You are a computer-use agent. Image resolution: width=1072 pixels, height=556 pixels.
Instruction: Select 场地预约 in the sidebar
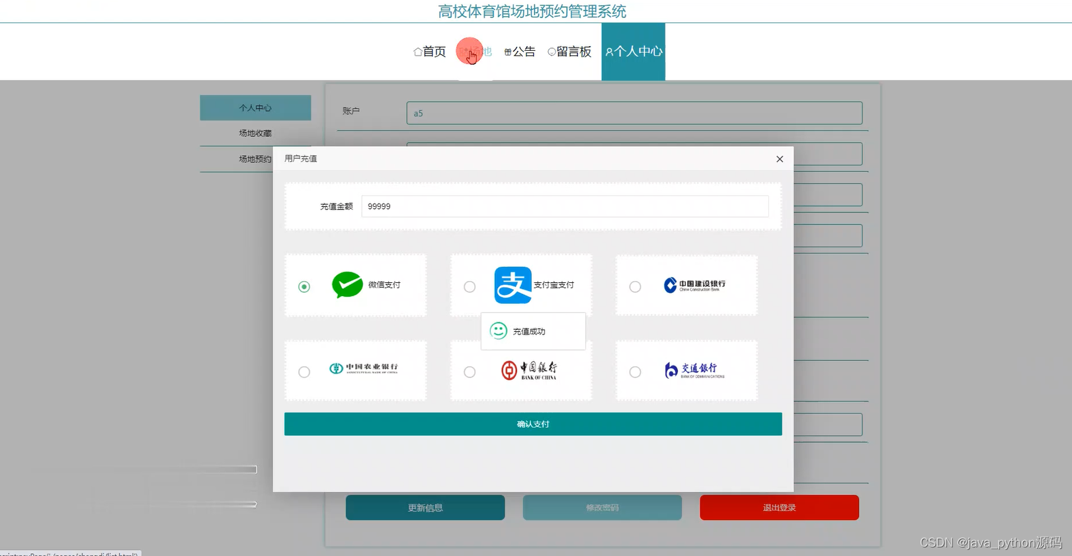point(255,159)
